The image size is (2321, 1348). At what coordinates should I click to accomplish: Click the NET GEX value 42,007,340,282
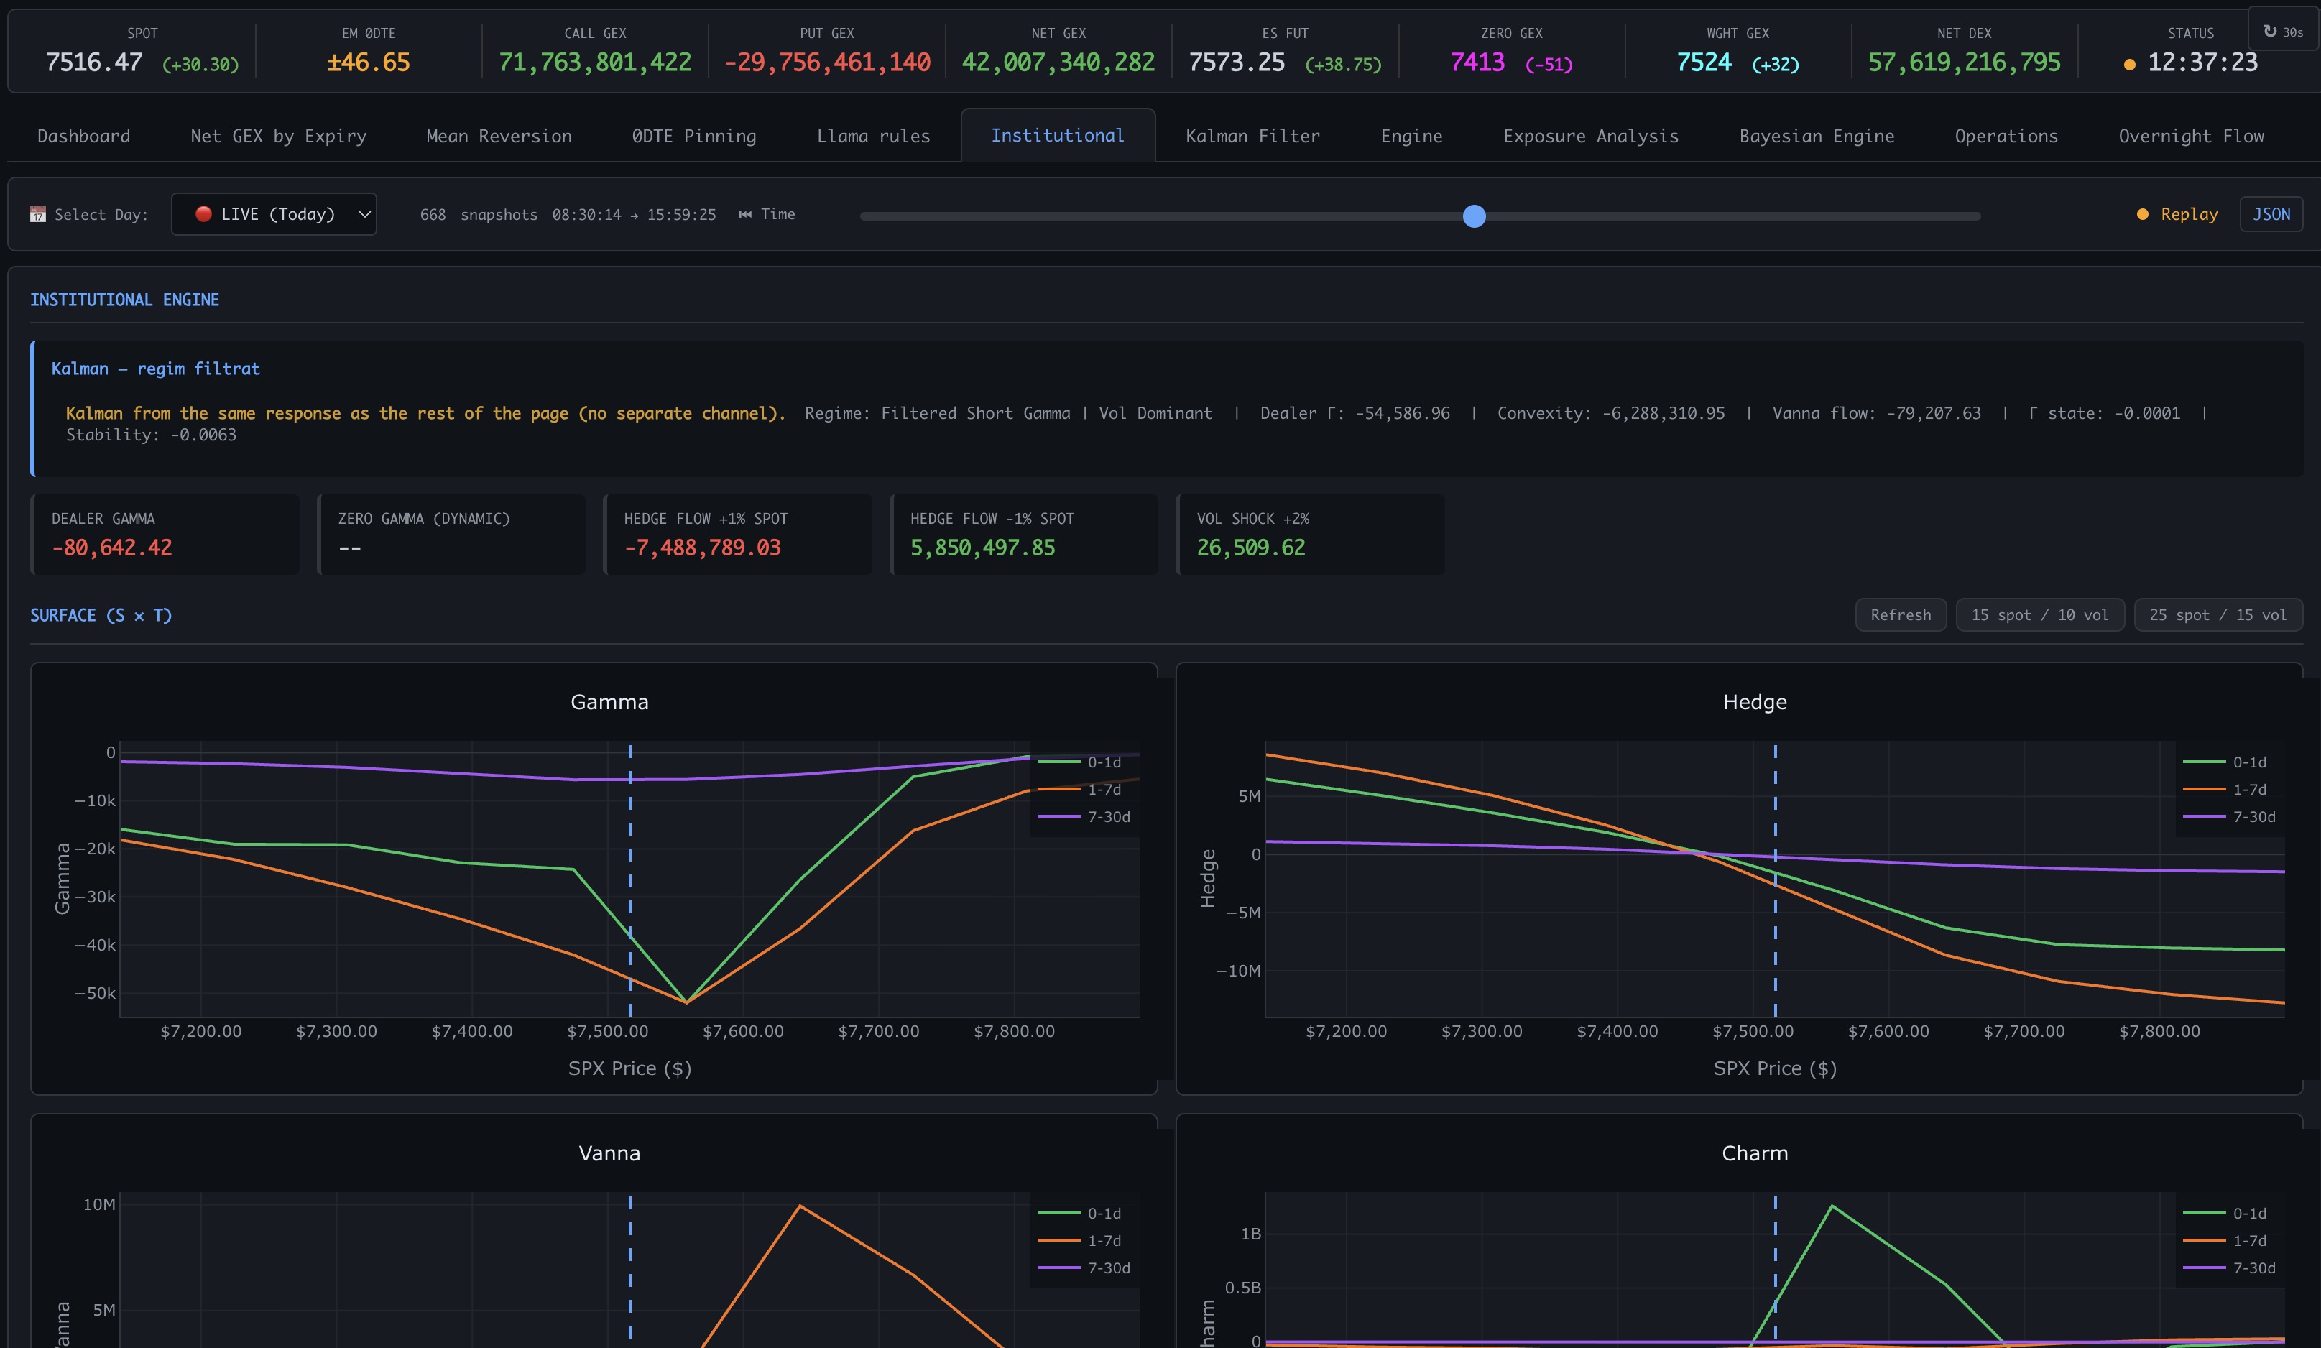click(1058, 63)
